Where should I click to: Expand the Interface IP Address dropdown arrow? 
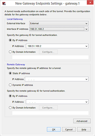point(86,29)
